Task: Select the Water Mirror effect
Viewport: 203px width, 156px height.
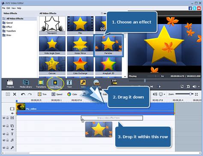Action: (x=80, y=46)
